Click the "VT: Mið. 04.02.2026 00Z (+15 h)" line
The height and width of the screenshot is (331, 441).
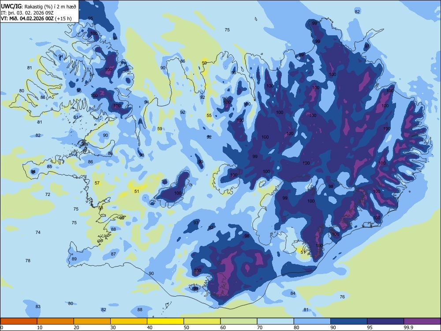(x=36, y=19)
